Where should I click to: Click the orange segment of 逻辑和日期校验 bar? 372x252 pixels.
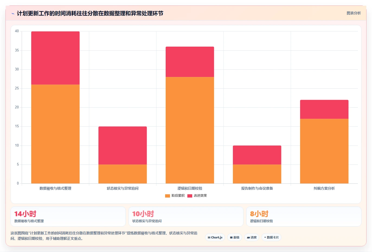(190, 130)
